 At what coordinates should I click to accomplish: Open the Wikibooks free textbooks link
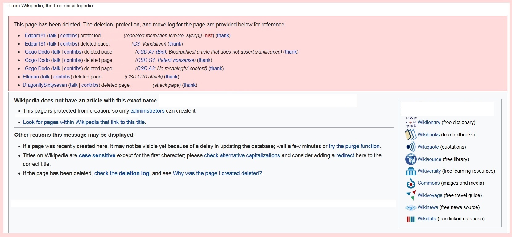tap(428, 135)
